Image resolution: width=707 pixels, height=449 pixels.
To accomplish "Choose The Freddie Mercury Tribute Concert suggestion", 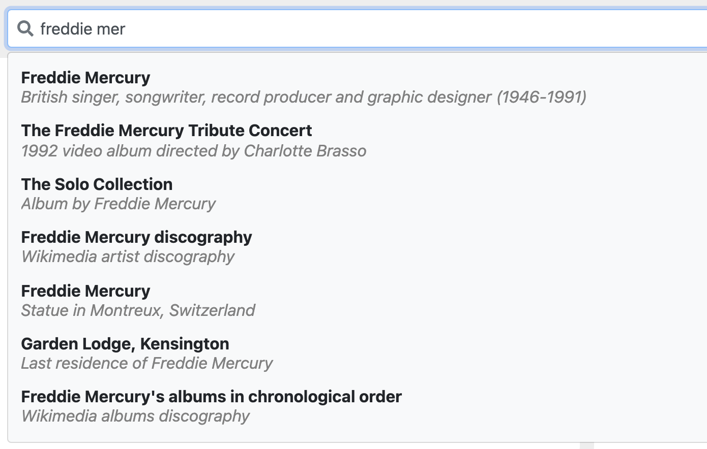I will (166, 131).
